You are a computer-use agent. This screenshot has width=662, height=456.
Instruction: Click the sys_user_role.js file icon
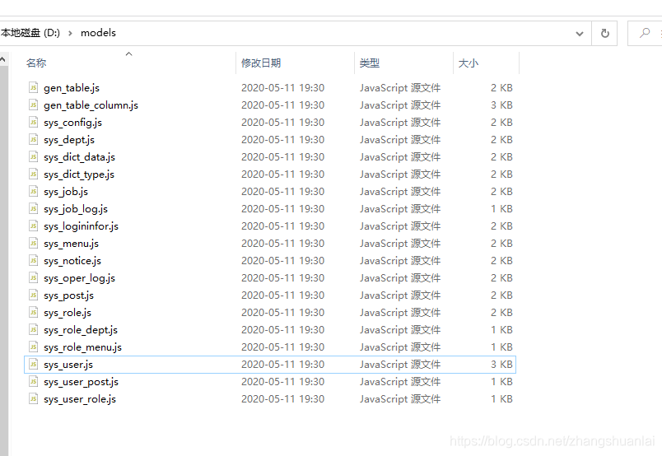[x=34, y=399]
